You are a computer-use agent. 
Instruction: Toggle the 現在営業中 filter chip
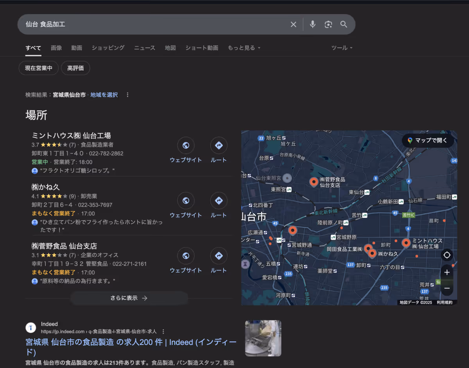pos(39,68)
